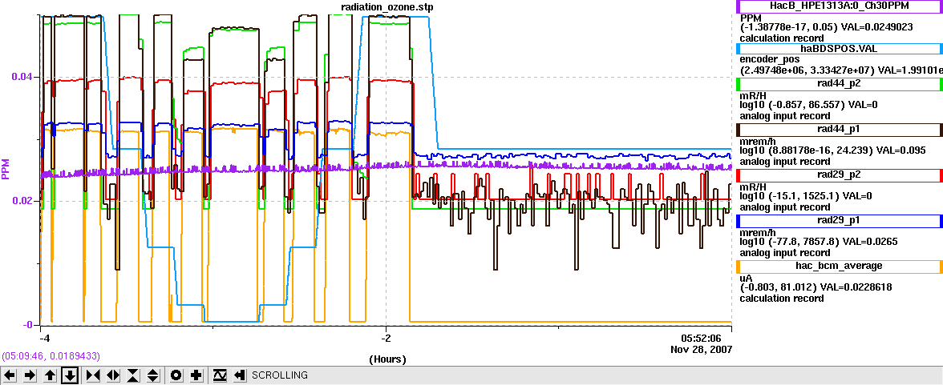This screenshot has width=943, height=385.
Task: Select the rad29_p2 curve legend
Action: [x=839, y=175]
